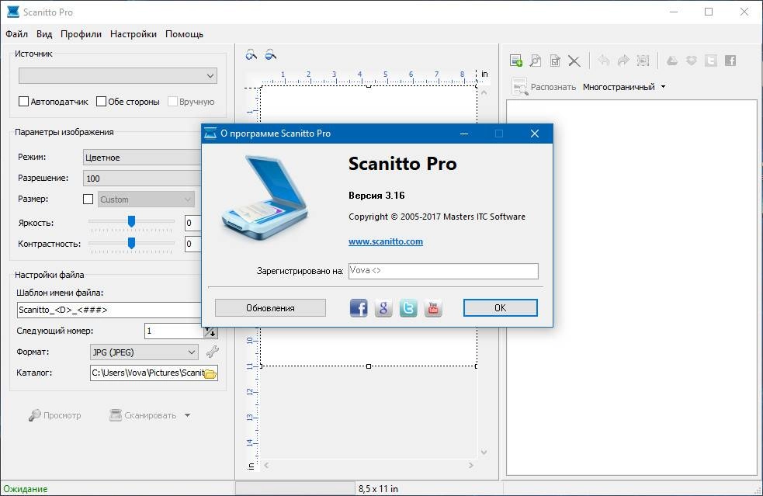This screenshot has height=496, width=763.
Task: Check the Размер checkbox
Action: [88, 199]
